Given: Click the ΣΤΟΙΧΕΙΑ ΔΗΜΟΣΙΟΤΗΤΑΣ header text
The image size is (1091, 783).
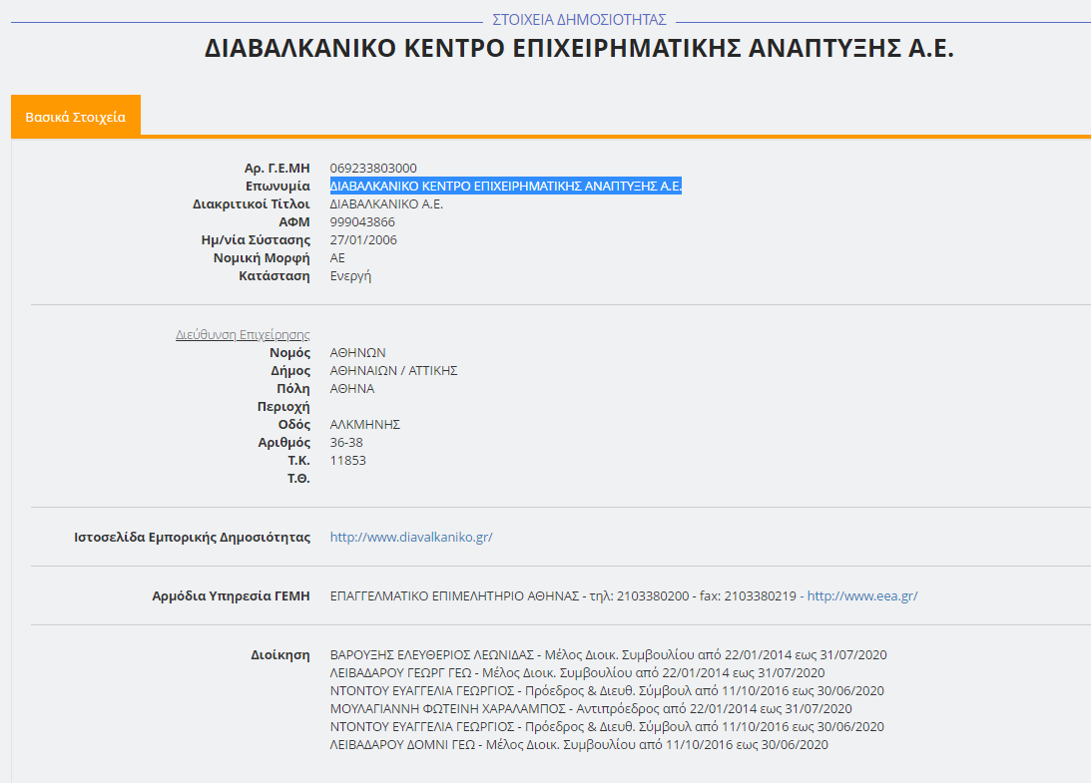Looking at the screenshot, I should tap(580, 20).
